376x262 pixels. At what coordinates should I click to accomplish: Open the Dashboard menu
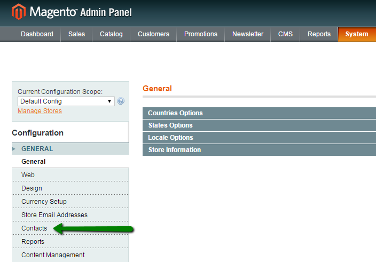click(x=37, y=34)
